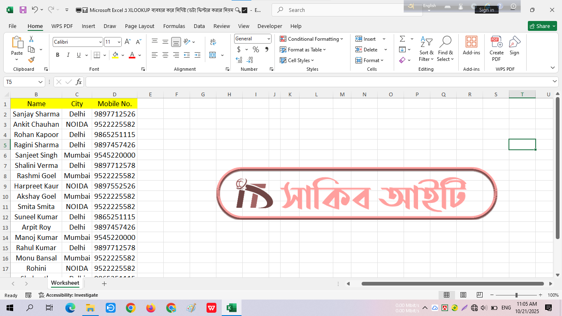Click the AutoSum sigma icon
The image size is (562, 316).
[x=402, y=39]
